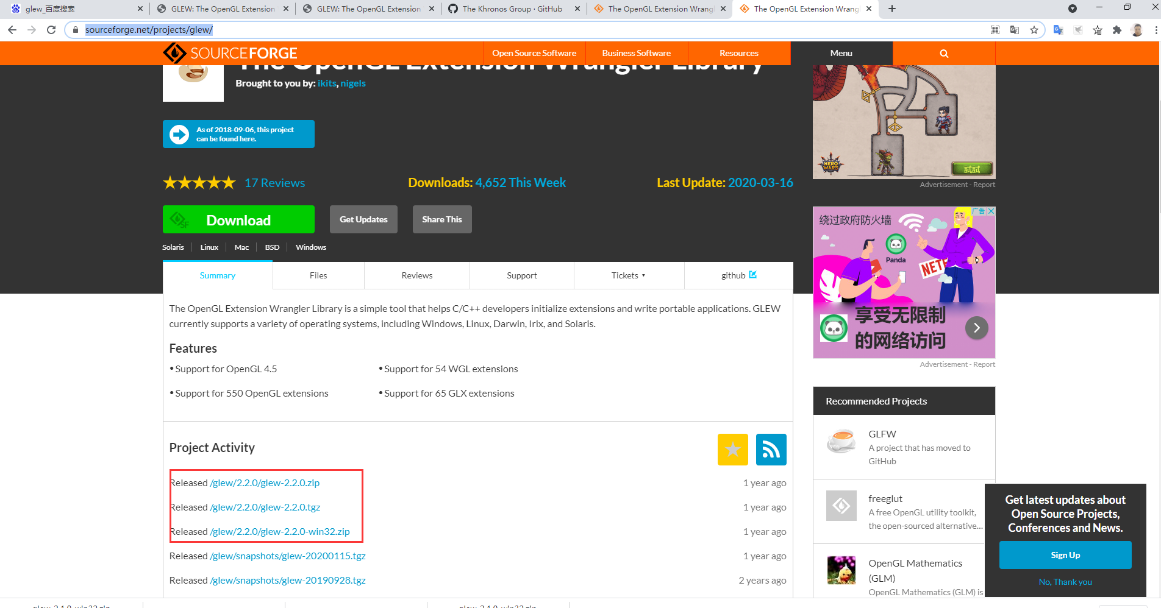Open glew-20190928.tgz snapshot link
Image resolution: width=1161 pixels, height=608 pixels.
point(288,580)
